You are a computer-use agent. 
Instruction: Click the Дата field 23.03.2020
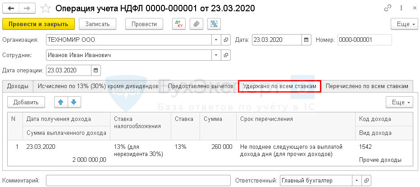coord(277,40)
